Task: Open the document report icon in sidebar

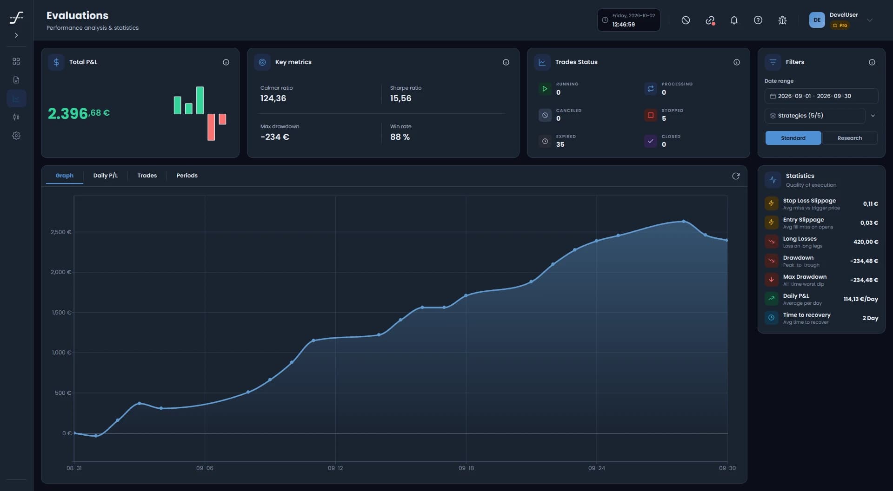Action: [16, 80]
